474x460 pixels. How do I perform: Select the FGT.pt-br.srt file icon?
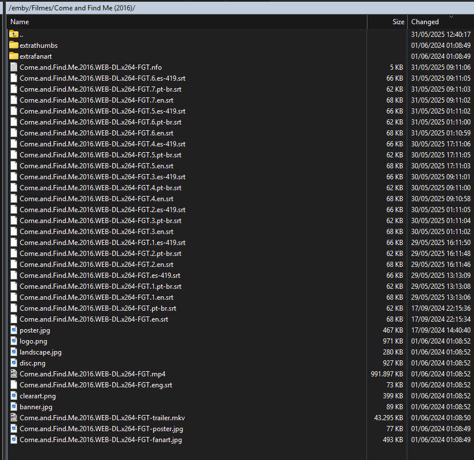[x=14, y=308]
